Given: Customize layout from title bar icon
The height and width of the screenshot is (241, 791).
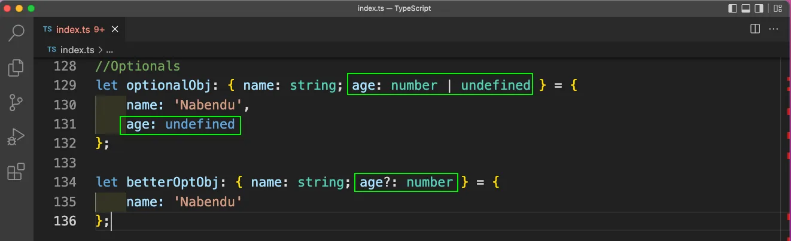Looking at the screenshot, I should click(778, 8).
